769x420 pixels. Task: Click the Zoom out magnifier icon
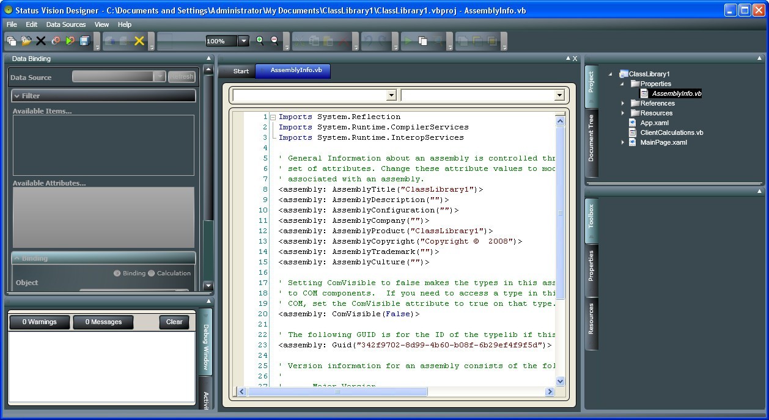274,40
